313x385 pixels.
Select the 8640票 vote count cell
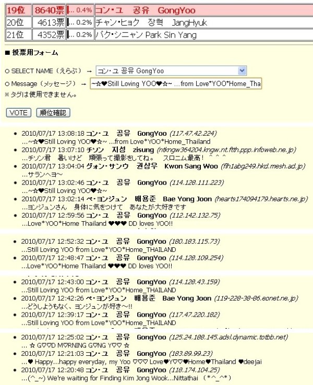tap(49, 10)
